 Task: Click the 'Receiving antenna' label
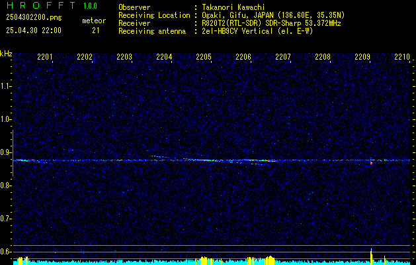pos(152,31)
